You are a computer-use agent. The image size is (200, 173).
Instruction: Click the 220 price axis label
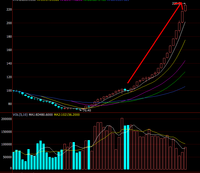(x=9, y=10)
